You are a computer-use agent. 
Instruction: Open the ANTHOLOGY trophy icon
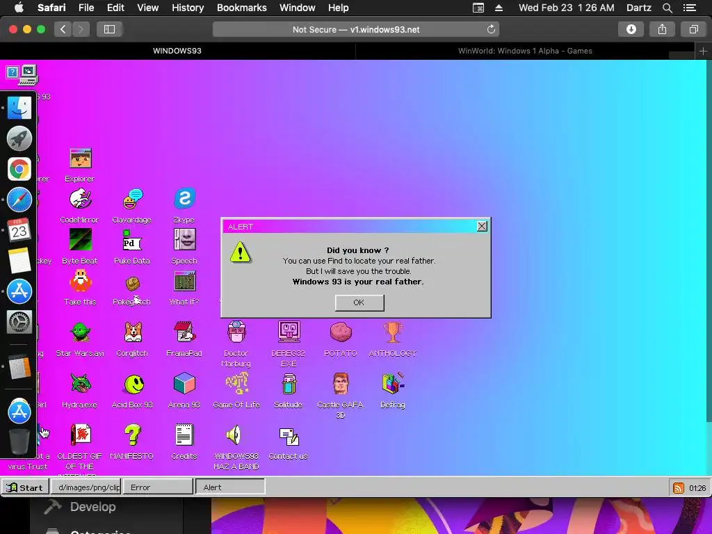[x=392, y=332]
